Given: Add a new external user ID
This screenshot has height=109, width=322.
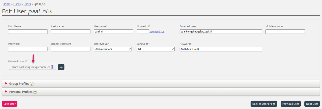Looking at the screenshot, I should point(61,67).
